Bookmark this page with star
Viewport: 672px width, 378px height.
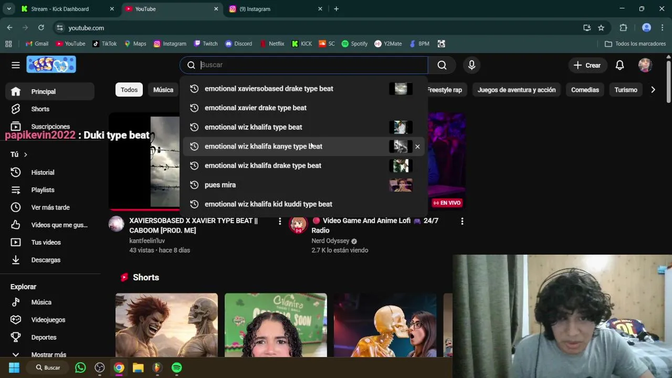pos(601,28)
